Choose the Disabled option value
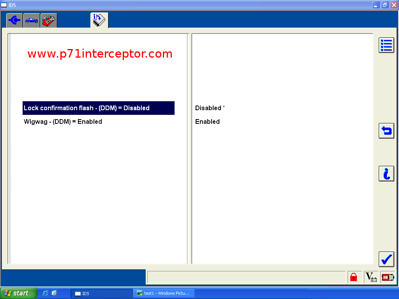The width and height of the screenshot is (399, 299). (x=208, y=108)
